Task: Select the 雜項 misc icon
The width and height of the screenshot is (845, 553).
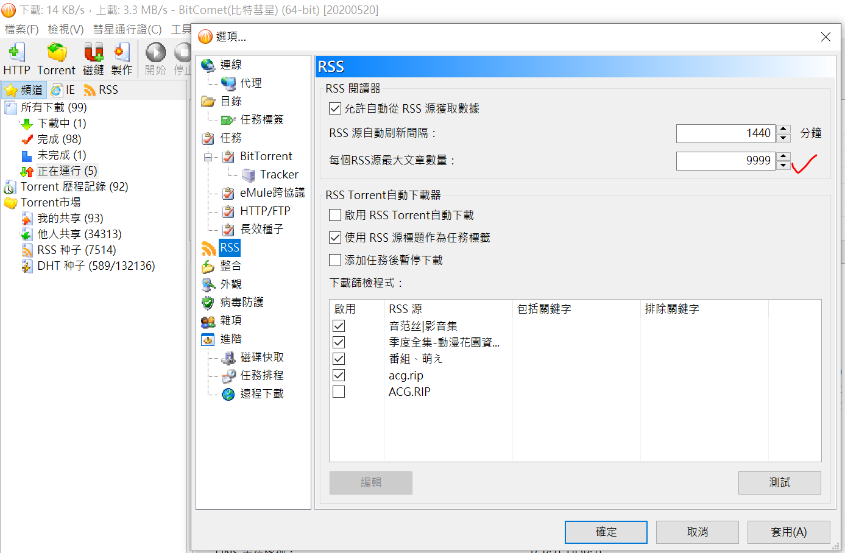Action: pyautogui.click(x=208, y=321)
